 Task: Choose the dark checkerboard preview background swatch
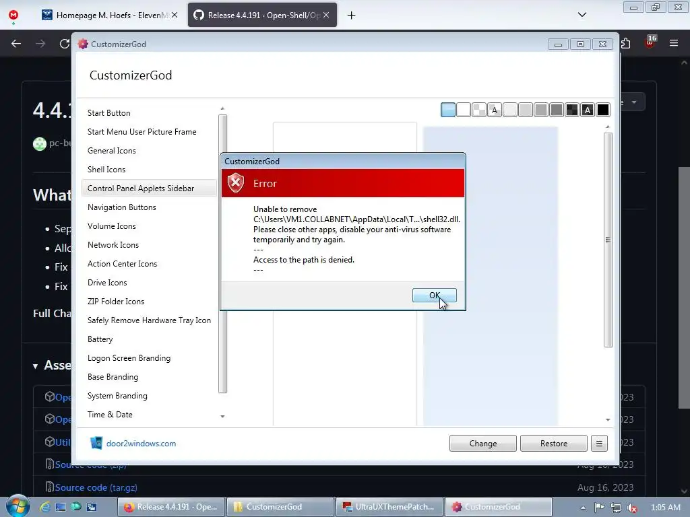pyautogui.click(x=571, y=110)
